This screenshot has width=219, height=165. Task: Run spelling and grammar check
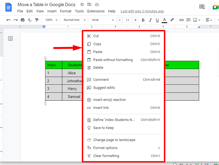[29, 20]
